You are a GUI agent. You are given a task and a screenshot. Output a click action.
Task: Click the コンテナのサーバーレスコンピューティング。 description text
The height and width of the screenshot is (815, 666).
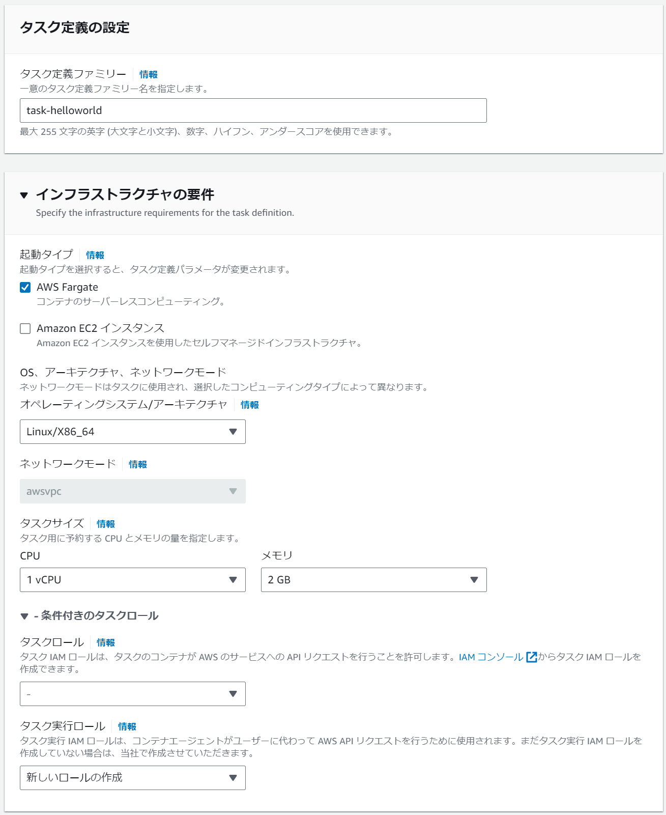point(131,301)
